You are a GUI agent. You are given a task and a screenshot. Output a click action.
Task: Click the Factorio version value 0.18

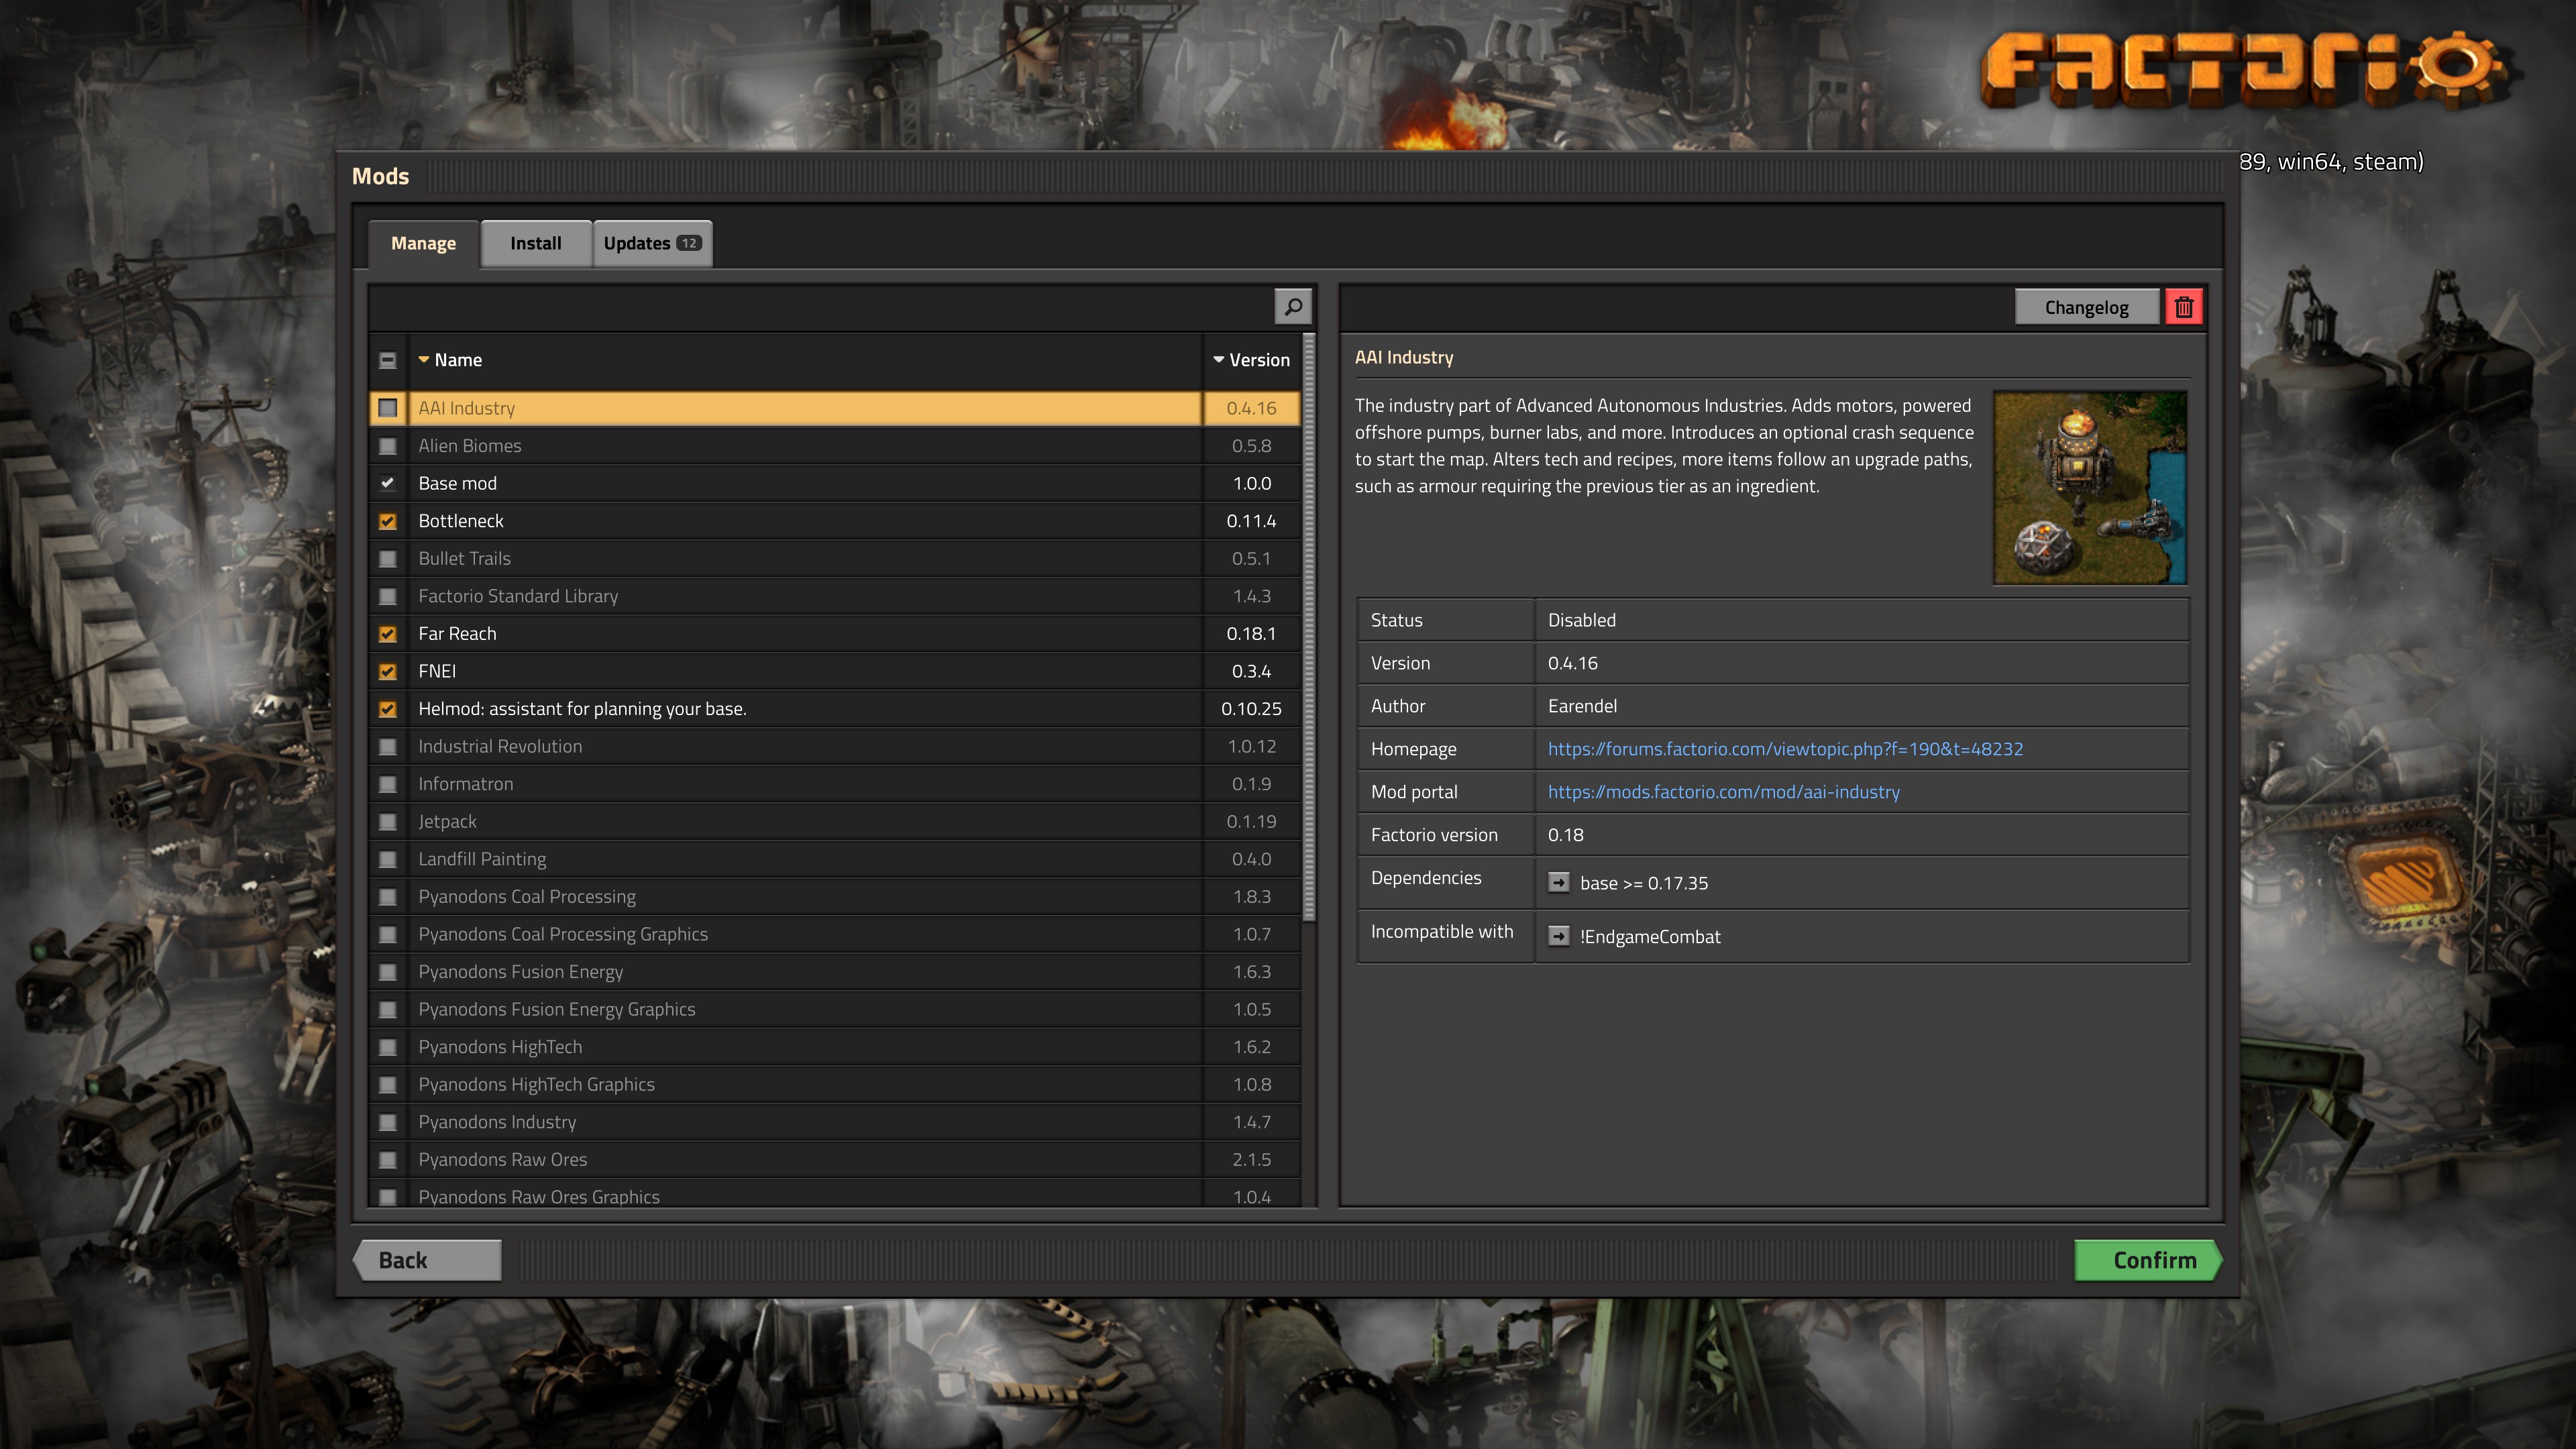(1565, 835)
